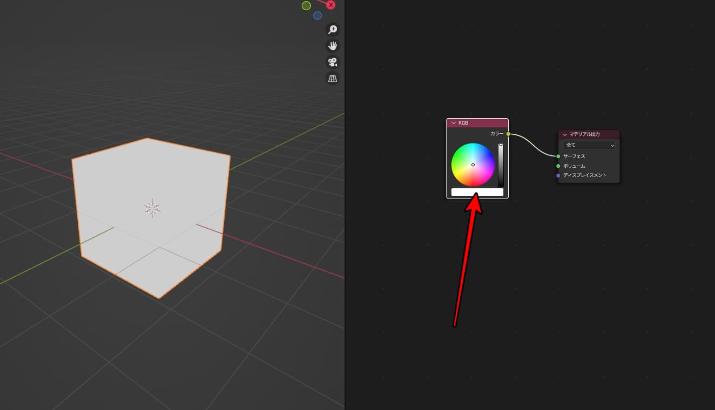Open the white color swatch field below wheel
The height and width of the screenshot is (410, 715).
477,192
